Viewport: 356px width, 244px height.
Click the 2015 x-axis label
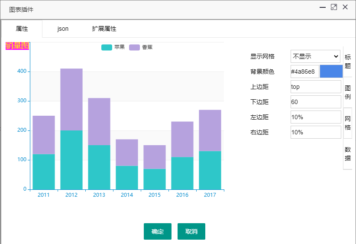(154, 195)
